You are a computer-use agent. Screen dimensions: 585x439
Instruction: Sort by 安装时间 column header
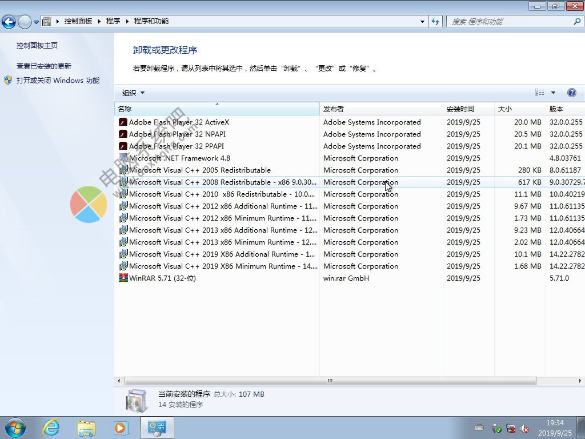click(468, 109)
